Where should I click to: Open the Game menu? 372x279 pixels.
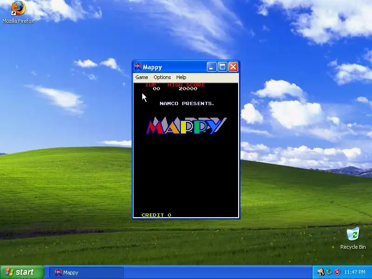(142, 77)
